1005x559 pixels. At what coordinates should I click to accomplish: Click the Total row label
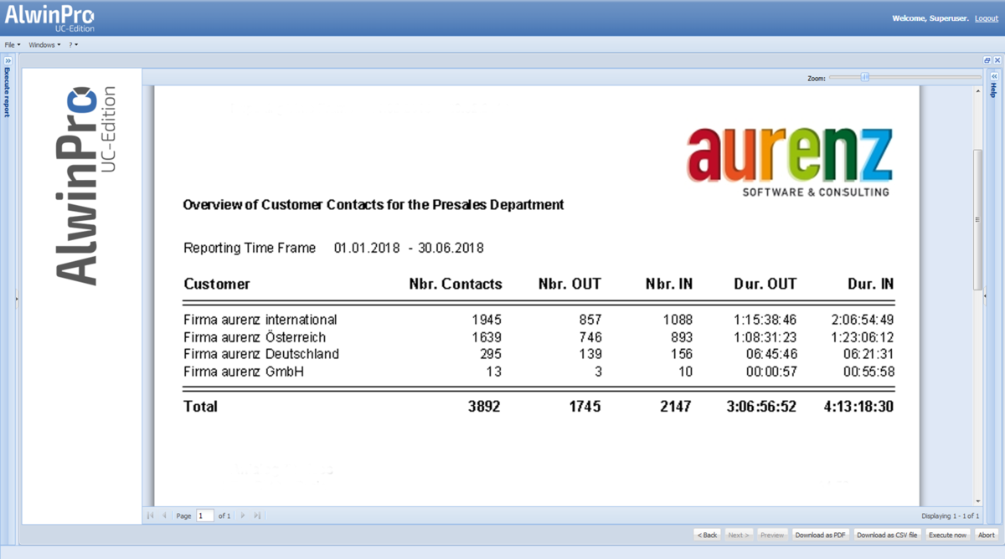[x=200, y=407]
